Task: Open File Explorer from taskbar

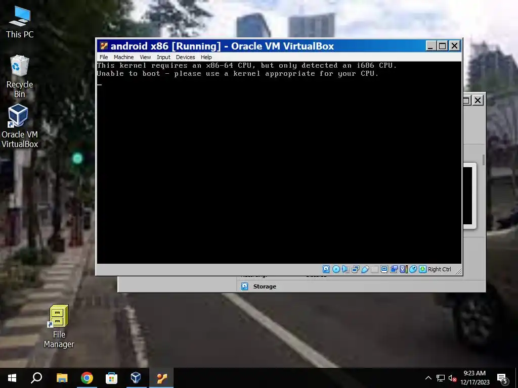Action: 62,378
